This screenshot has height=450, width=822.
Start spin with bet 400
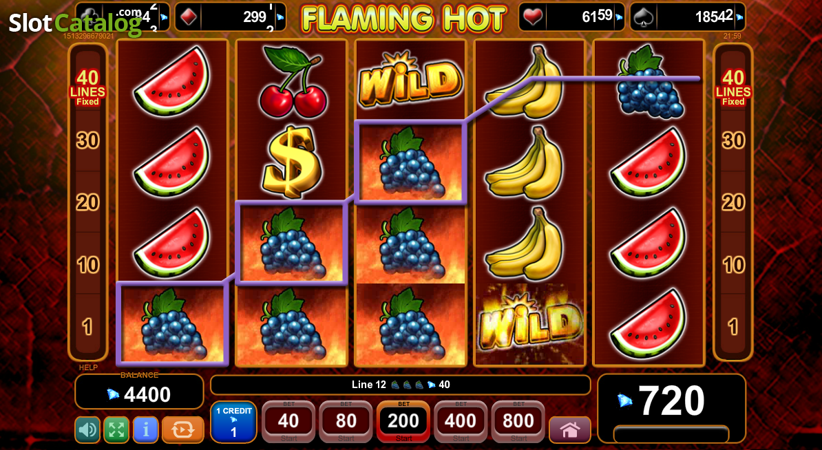[x=461, y=422]
